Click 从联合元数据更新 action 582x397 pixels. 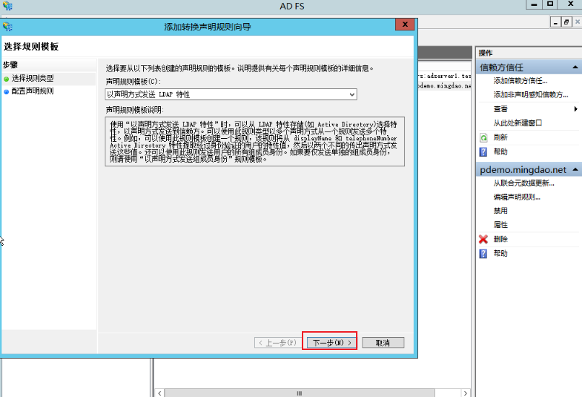524,183
